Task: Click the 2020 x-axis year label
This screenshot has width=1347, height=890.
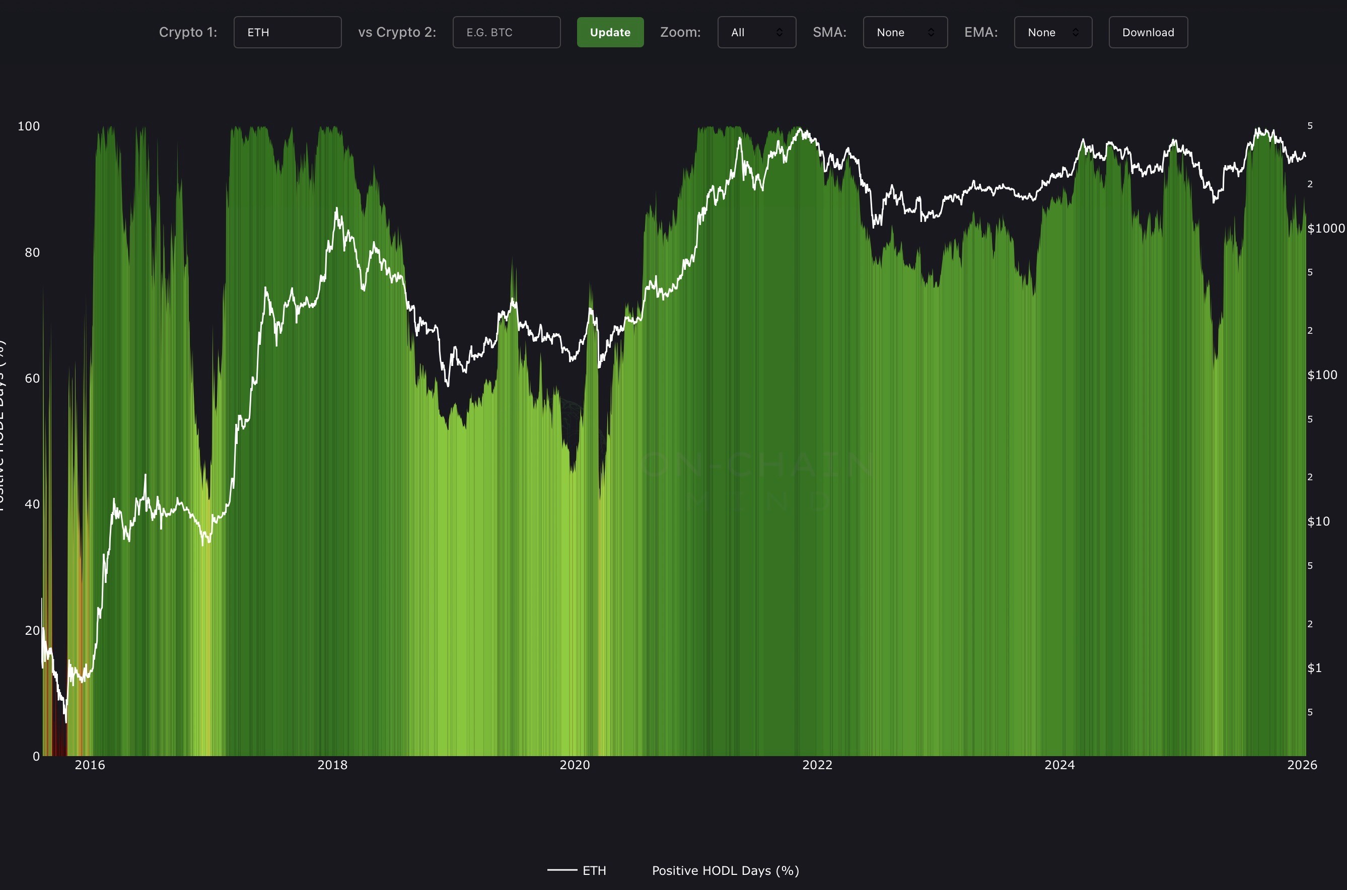Action: click(x=575, y=765)
